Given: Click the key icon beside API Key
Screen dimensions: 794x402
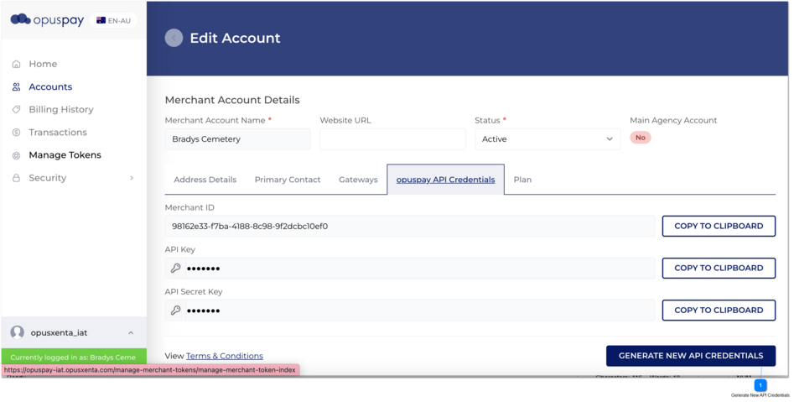Looking at the screenshot, I should point(176,269).
